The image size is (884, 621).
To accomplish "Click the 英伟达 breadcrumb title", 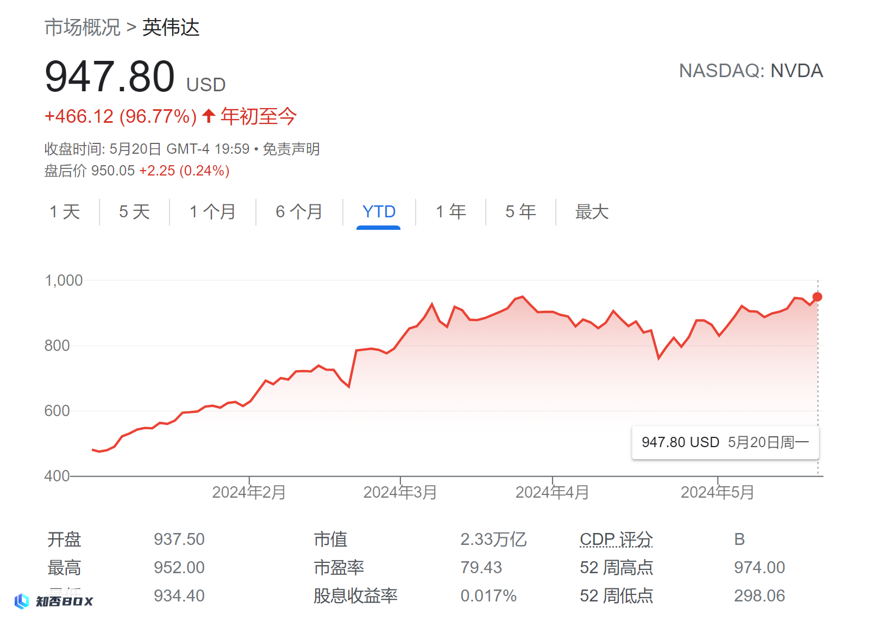I will [x=171, y=27].
